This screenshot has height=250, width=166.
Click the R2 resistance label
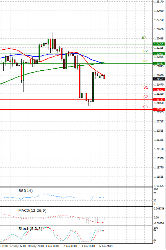pos(145,51)
